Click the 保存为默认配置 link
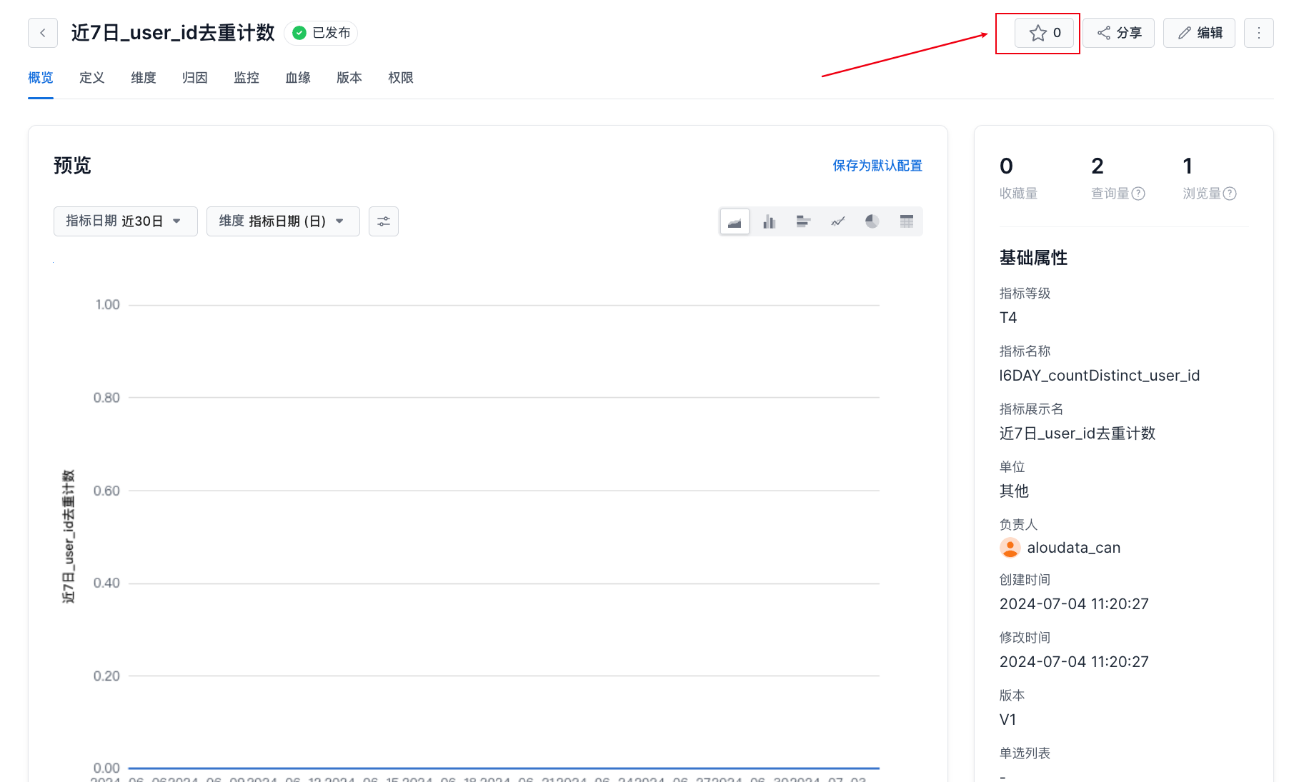Viewport: 1299px width, 782px height. pos(877,166)
